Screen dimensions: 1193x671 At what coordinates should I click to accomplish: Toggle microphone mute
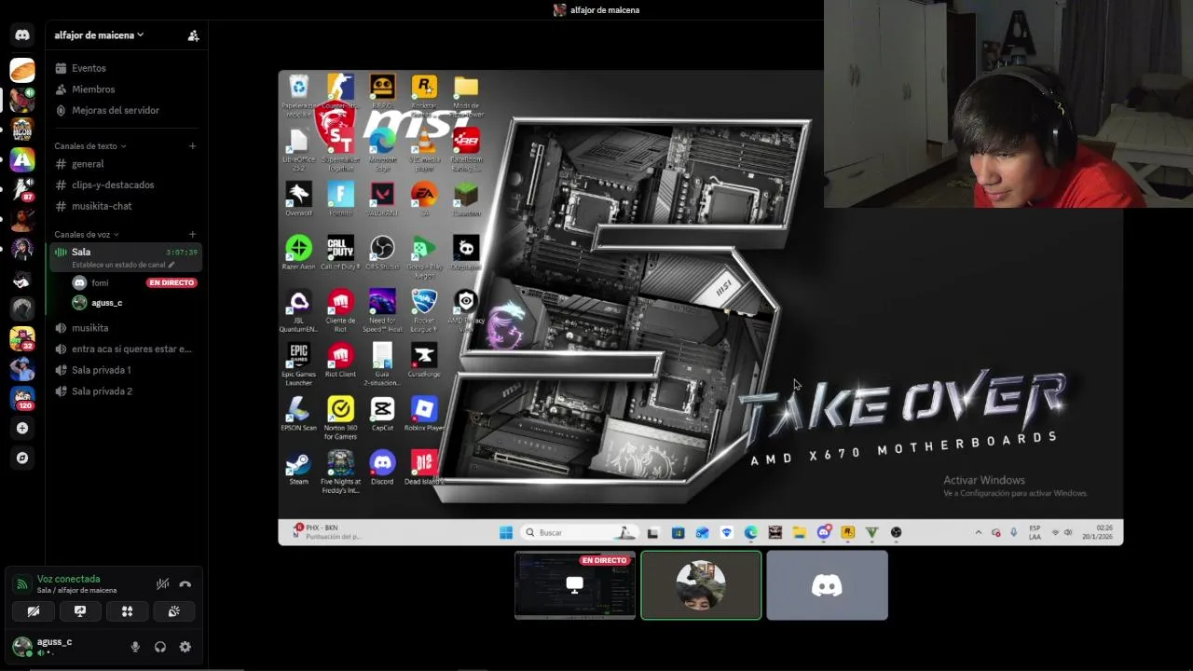pos(135,647)
